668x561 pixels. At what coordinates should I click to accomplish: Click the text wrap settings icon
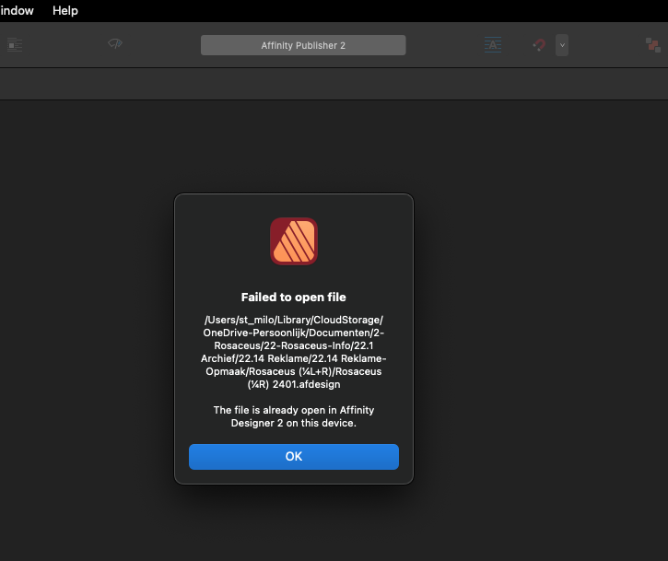[15, 45]
